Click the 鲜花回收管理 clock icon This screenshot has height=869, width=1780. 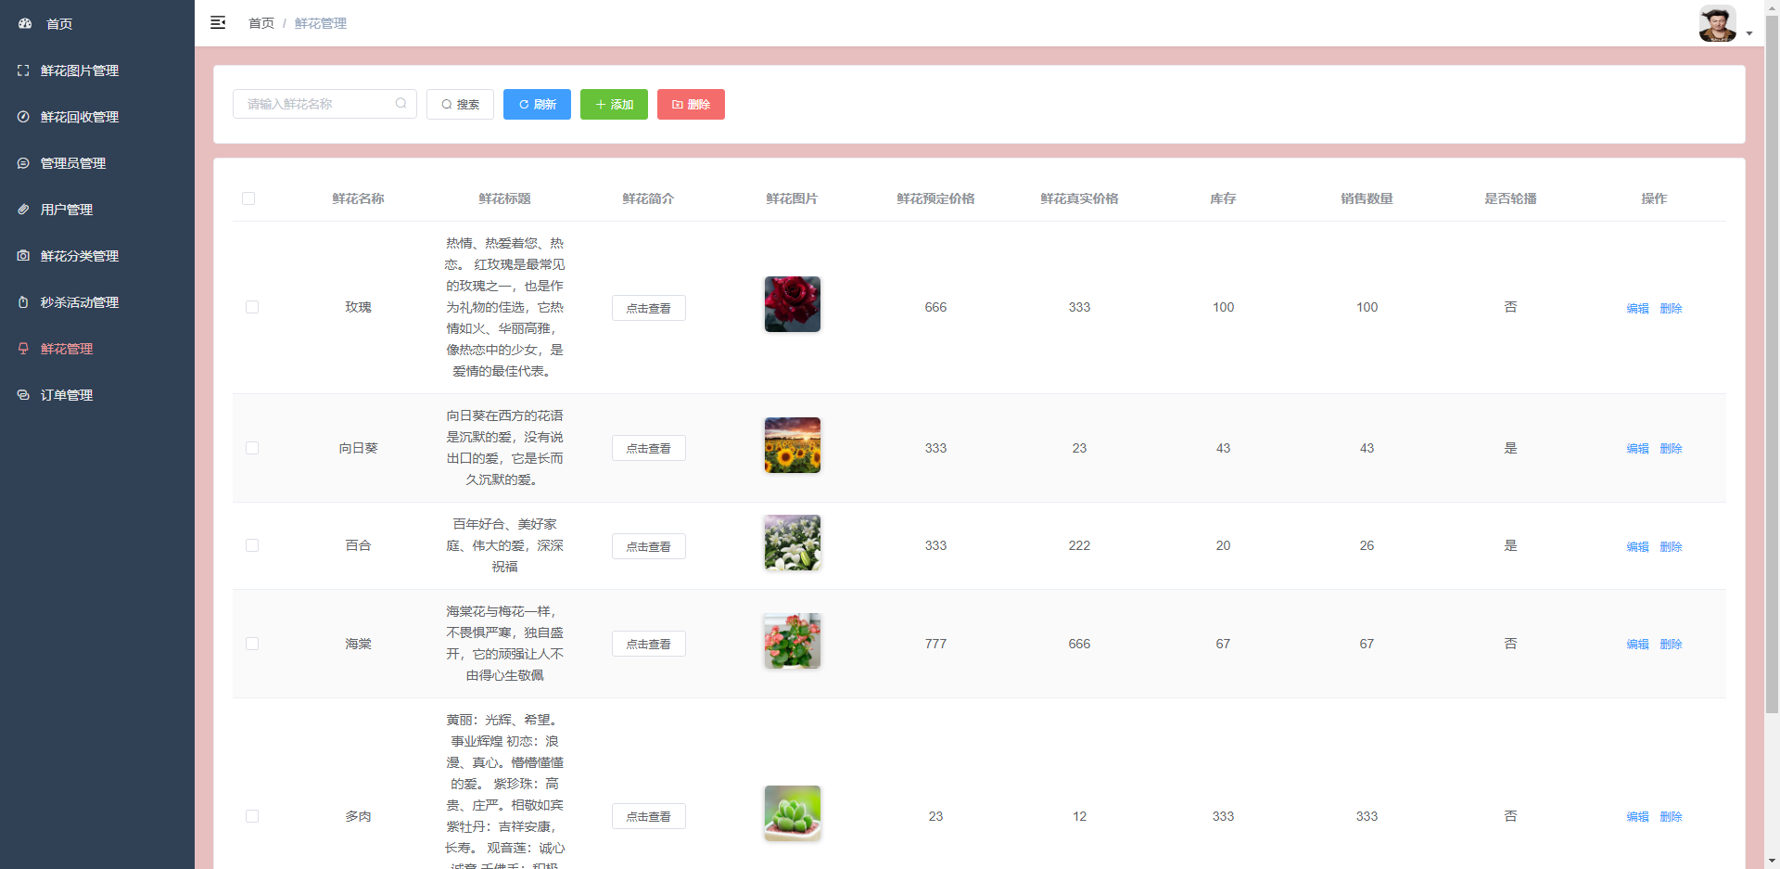(x=22, y=117)
